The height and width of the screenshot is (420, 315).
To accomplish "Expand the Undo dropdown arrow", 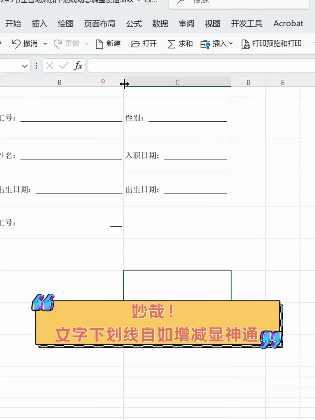I will pyautogui.click(x=45, y=44).
